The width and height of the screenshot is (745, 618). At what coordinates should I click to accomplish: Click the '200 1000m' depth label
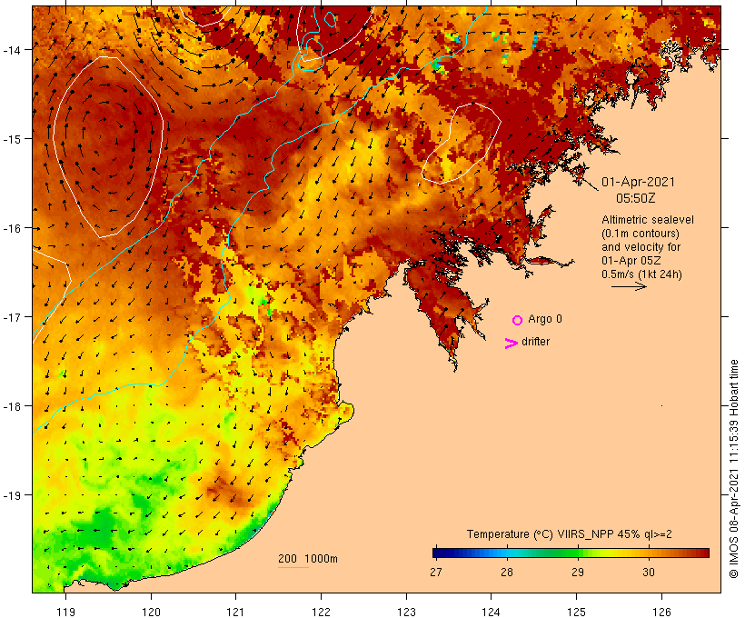(x=308, y=559)
